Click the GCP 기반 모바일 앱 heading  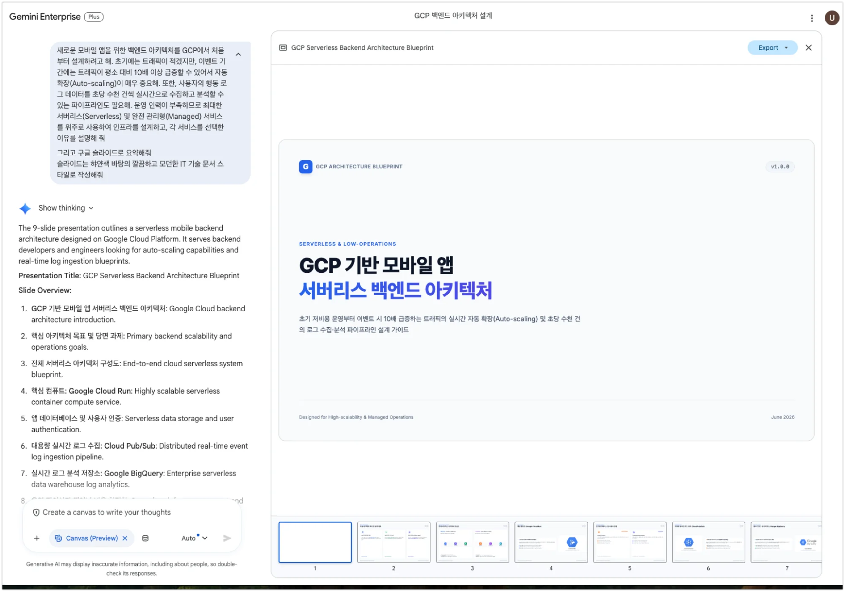pyautogui.click(x=376, y=265)
